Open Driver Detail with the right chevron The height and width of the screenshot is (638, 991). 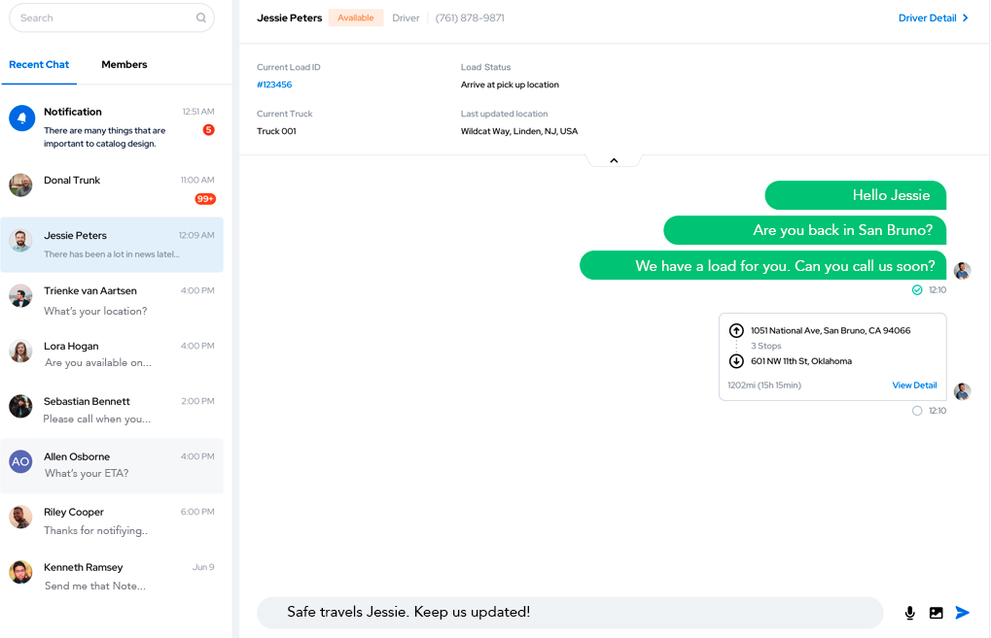coord(965,17)
